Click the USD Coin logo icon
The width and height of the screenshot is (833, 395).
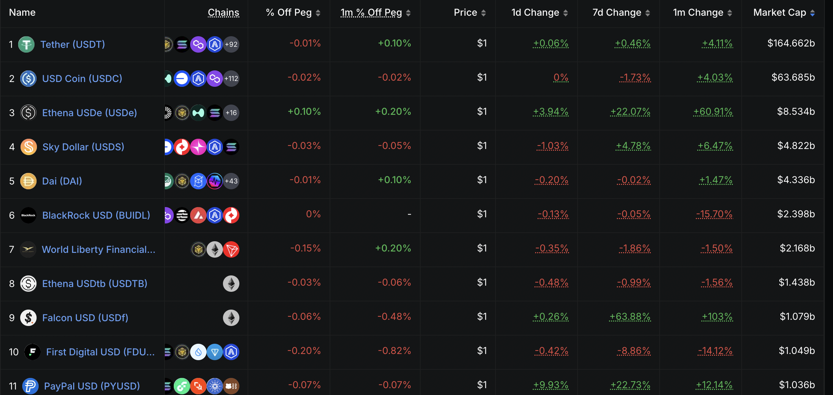point(28,79)
